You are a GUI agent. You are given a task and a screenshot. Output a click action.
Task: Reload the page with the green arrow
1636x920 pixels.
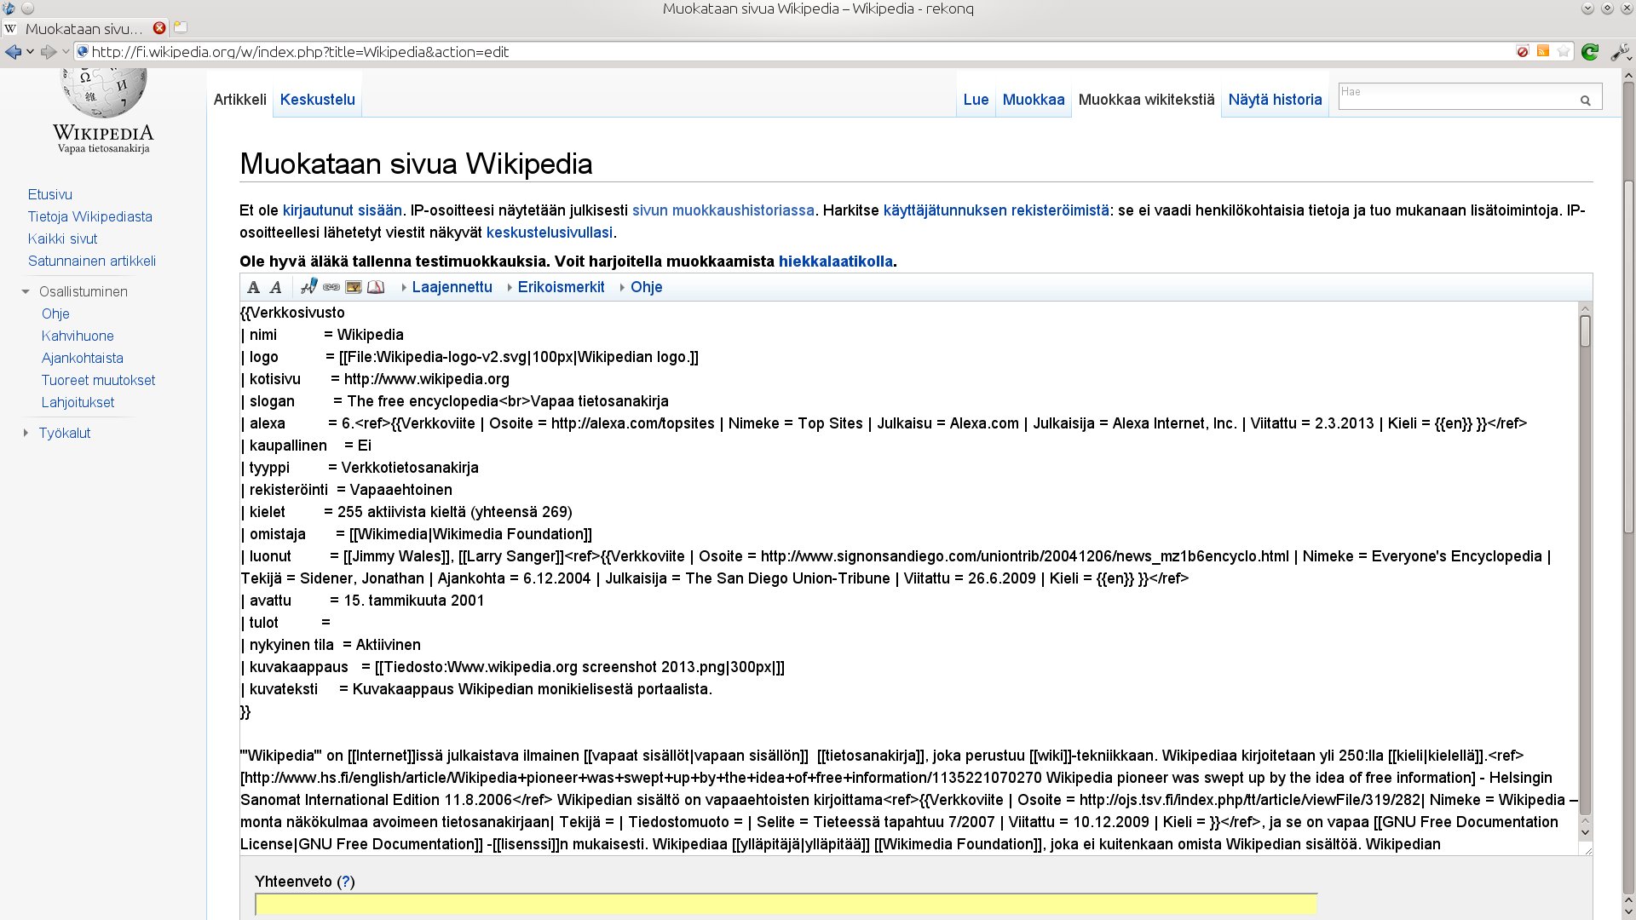pos(1589,52)
